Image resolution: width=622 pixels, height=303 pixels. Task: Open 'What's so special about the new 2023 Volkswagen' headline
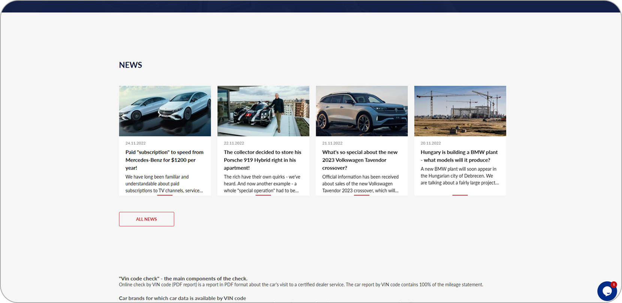click(x=360, y=160)
